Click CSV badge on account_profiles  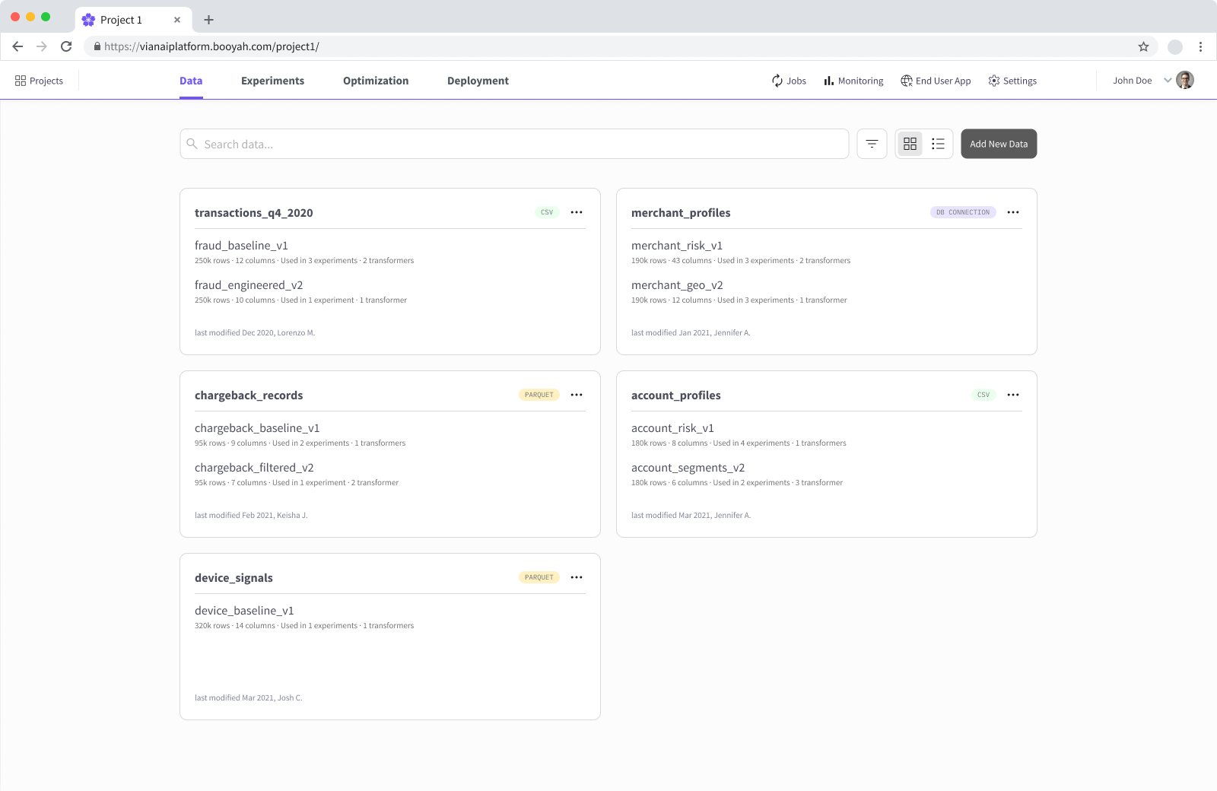click(x=983, y=395)
